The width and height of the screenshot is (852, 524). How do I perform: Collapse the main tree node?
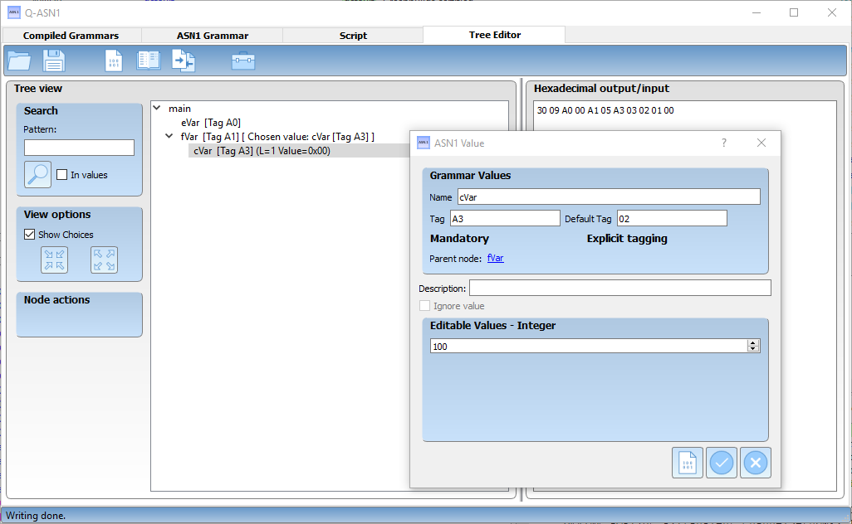(x=158, y=108)
